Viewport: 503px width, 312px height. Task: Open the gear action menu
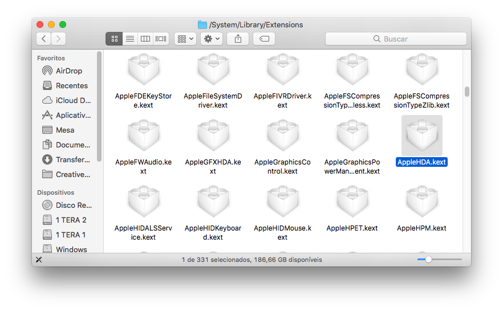coord(212,39)
